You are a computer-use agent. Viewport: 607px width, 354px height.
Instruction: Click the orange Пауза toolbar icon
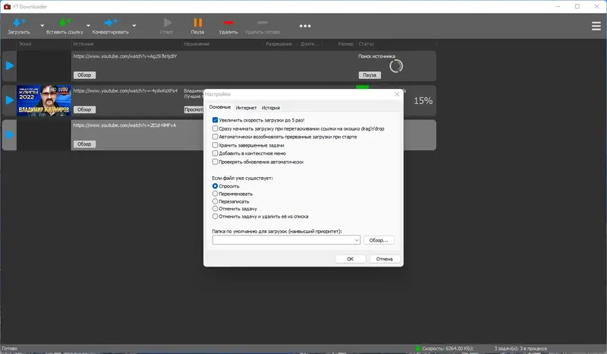pos(197,23)
